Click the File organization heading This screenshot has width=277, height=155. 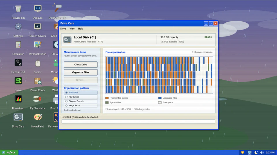[115, 52]
